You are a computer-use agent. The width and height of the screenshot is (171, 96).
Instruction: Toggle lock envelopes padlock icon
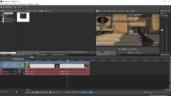73,93
